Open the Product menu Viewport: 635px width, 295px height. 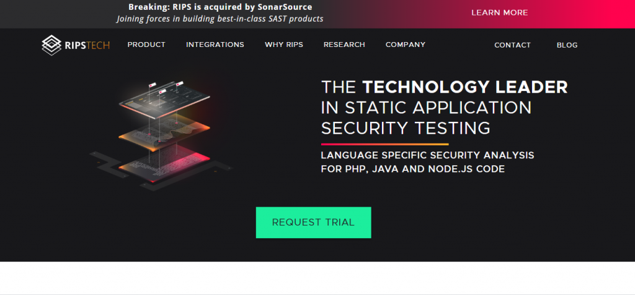[146, 45]
